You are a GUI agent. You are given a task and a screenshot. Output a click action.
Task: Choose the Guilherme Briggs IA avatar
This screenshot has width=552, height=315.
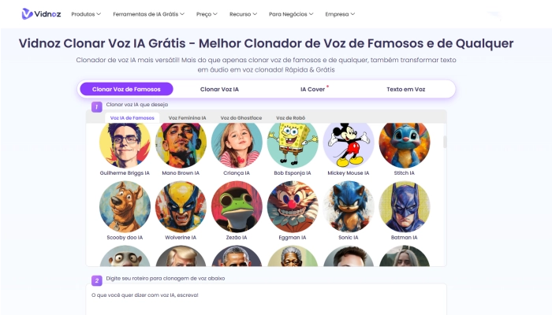point(125,144)
